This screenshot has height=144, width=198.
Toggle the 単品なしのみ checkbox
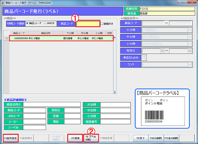pyautogui.click(x=144, y=58)
